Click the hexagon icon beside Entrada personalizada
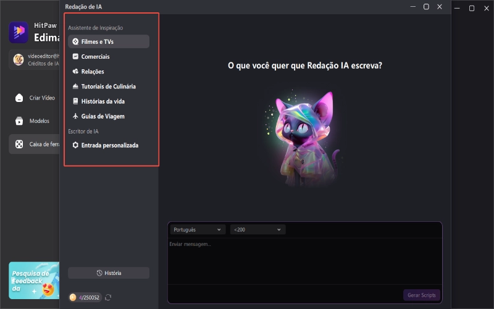 pyautogui.click(x=75, y=145)
